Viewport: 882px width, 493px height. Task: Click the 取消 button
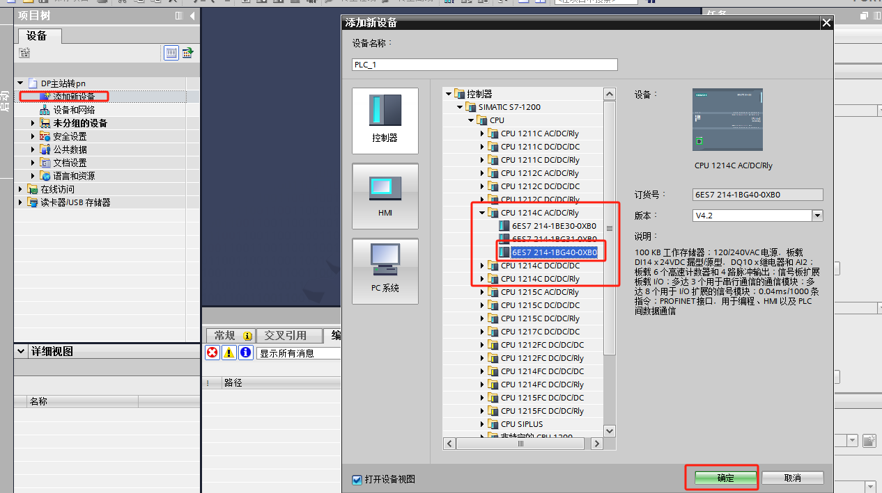click(x=793, y=478)
